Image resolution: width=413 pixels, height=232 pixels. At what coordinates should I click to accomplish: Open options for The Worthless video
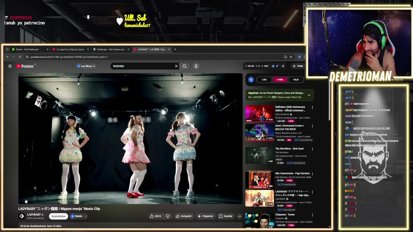[x=312, y=149]
